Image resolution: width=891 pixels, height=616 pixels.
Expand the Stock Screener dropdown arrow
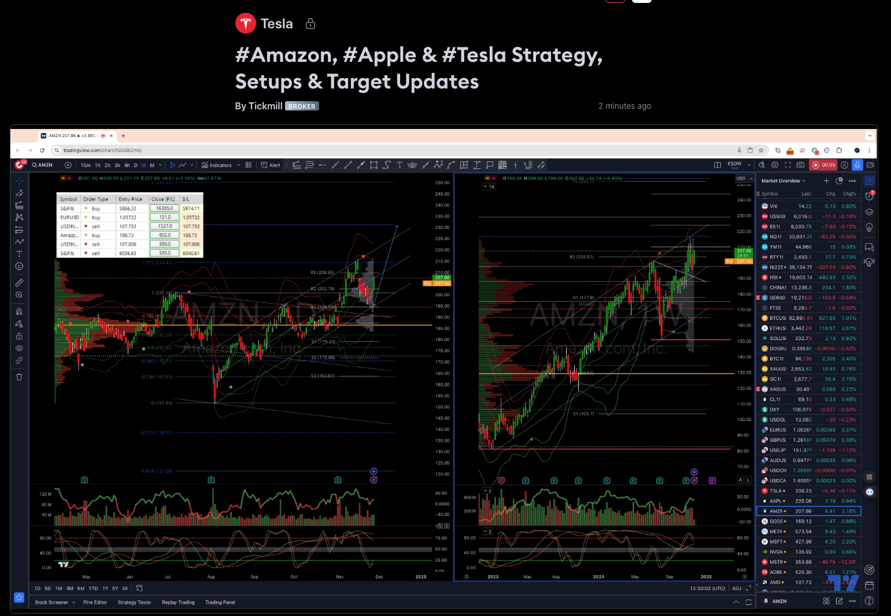[73, 602]
